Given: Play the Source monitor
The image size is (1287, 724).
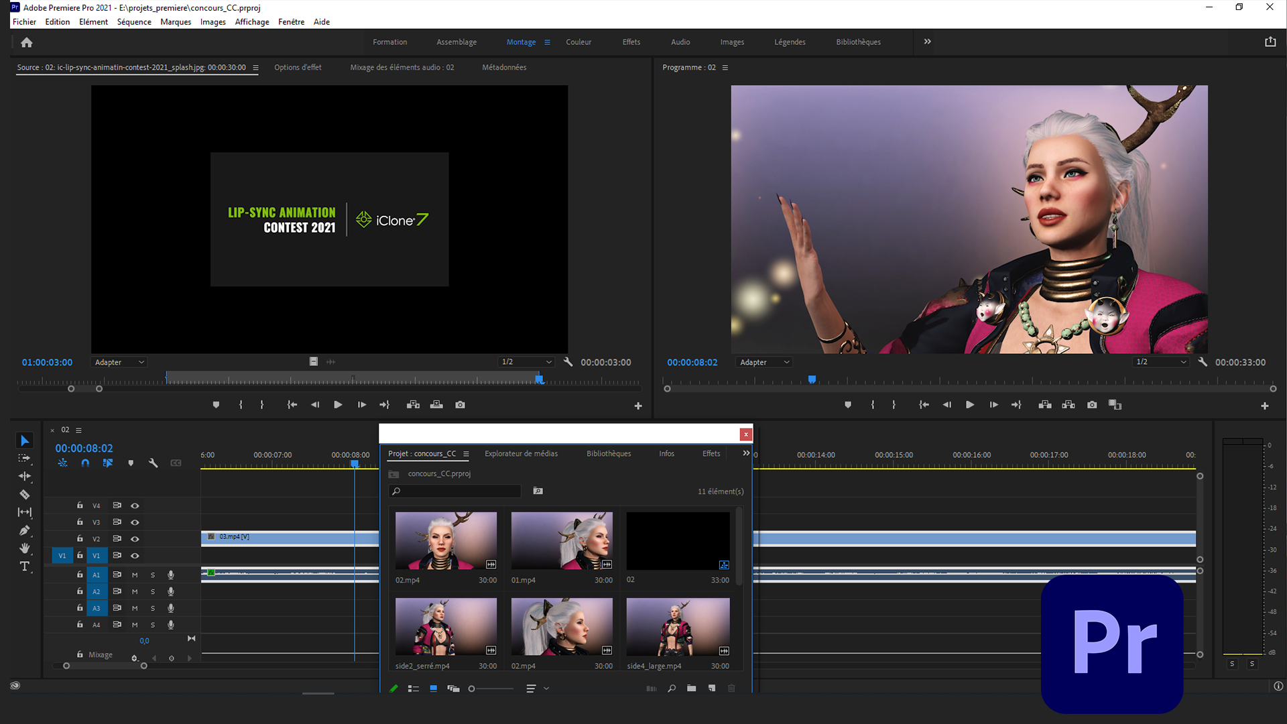Looking at the screenshot, I should tap(338, 405).
